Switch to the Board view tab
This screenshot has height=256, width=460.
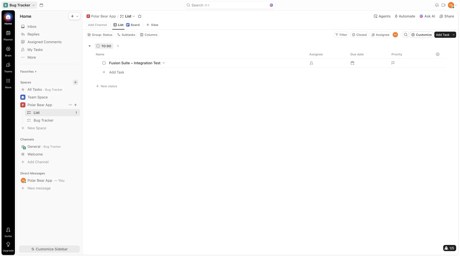pos(133,25)
